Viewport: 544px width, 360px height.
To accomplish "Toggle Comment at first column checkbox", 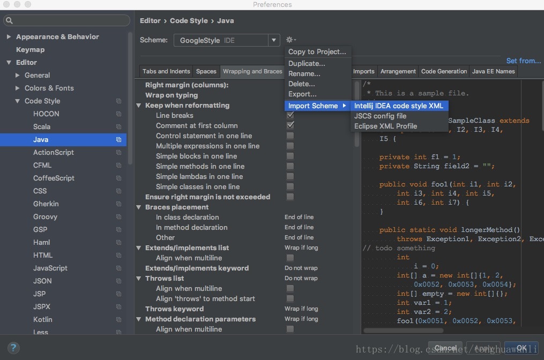I will pos(290,125).
